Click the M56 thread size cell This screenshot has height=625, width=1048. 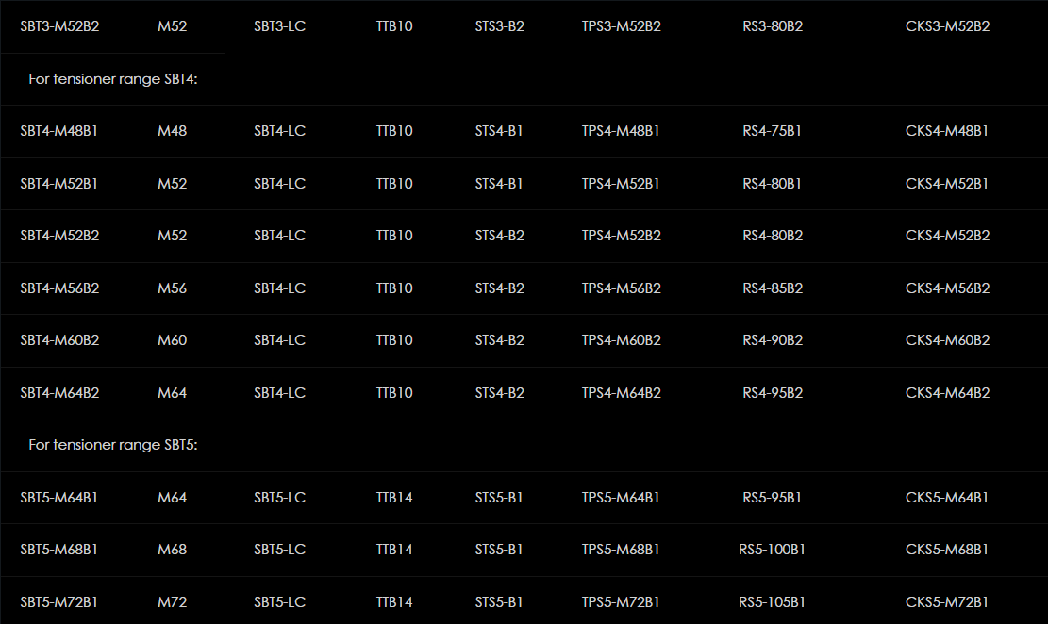(173, 288)
